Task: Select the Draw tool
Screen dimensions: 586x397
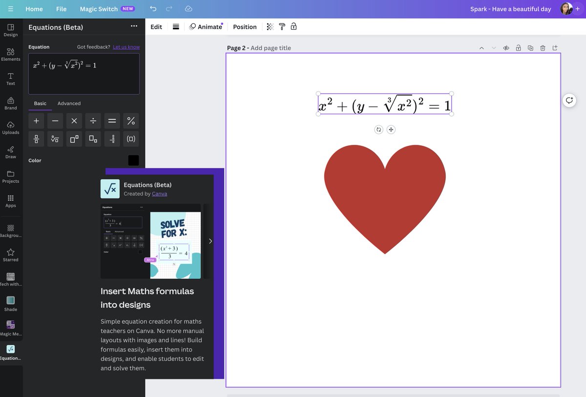Action: (x=10, y=151)
